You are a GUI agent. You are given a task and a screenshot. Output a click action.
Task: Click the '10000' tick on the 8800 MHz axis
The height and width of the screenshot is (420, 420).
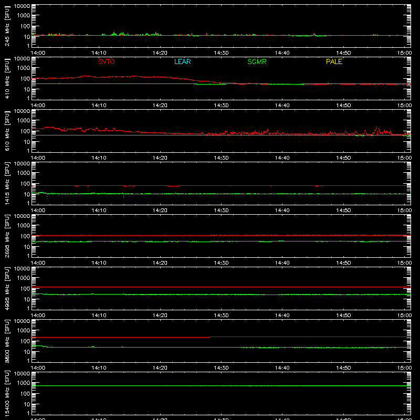[x=22, y=321]
